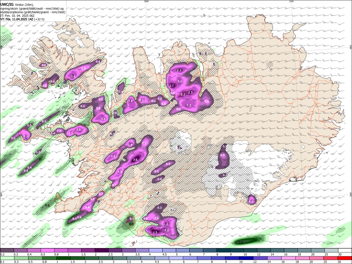Click the light periwinkle 4–4.5 swatch, top legend row
The height and width of the screenshot is (264, 352).
point(156,251)
